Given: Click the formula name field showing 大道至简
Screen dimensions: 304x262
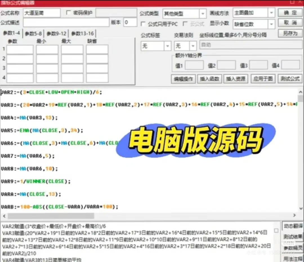Looking at the screenshot, I should coord(42,12).
